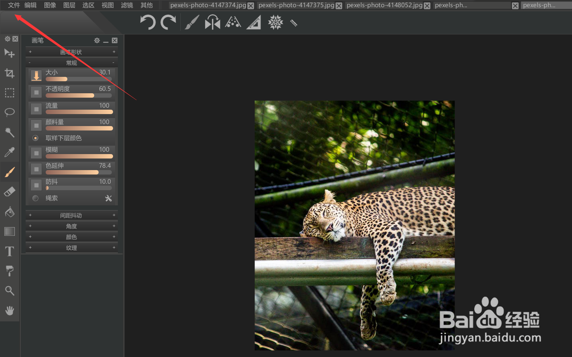Switch to pexels-photo-4147374.jpg tab
572x357 pixels.
coord(208,5)
